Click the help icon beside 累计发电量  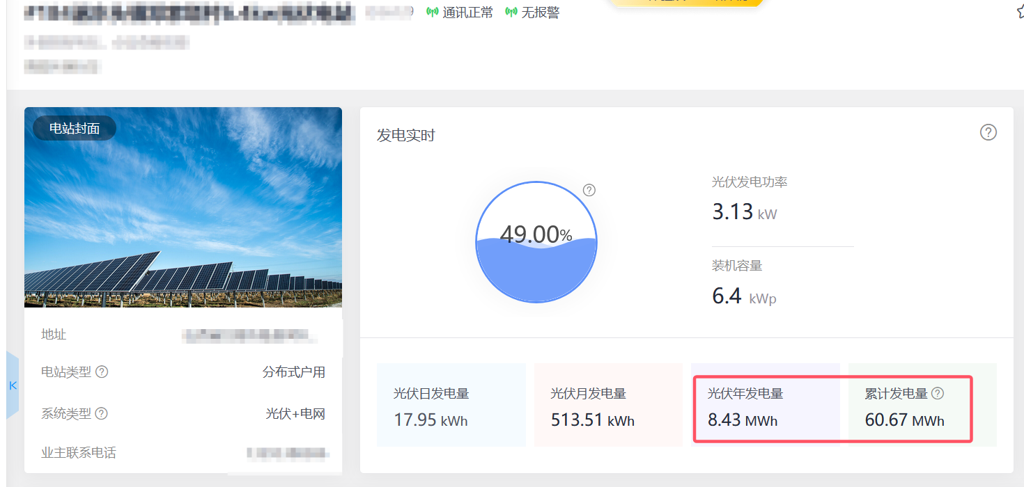[x=938, y=393]
